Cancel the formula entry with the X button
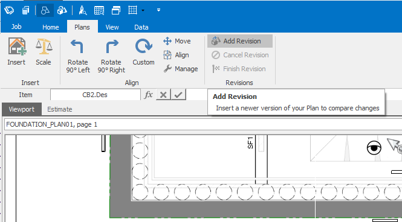The width and height of the screenshot is (402, 222). [163, 95]
